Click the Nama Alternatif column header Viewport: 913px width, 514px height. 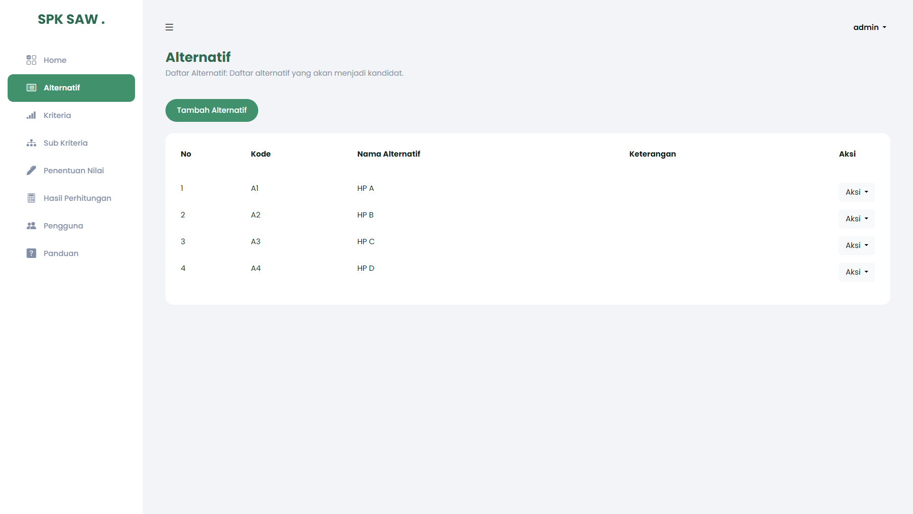pos(389,154)
